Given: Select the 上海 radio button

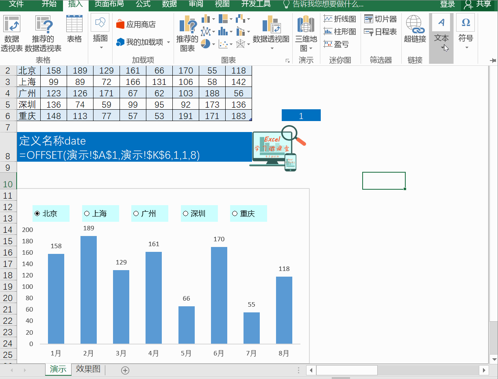Looking at the screenshot, I should tap(87, 214).
